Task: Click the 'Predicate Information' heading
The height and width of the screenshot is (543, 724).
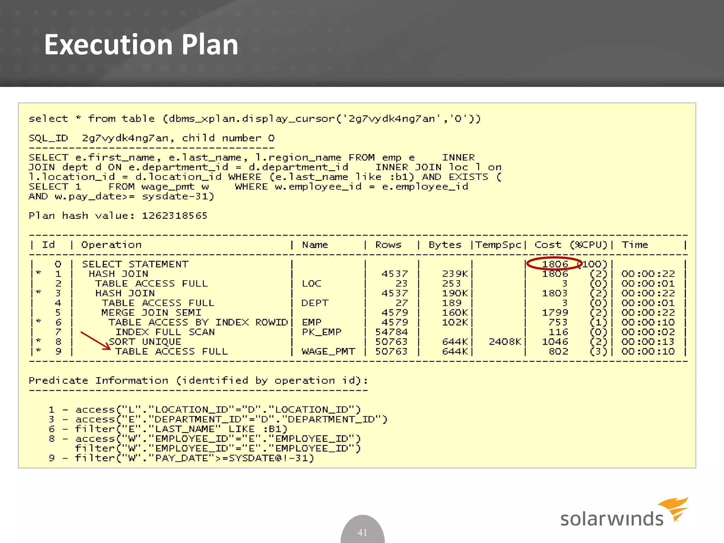Action: coord(198,380)
